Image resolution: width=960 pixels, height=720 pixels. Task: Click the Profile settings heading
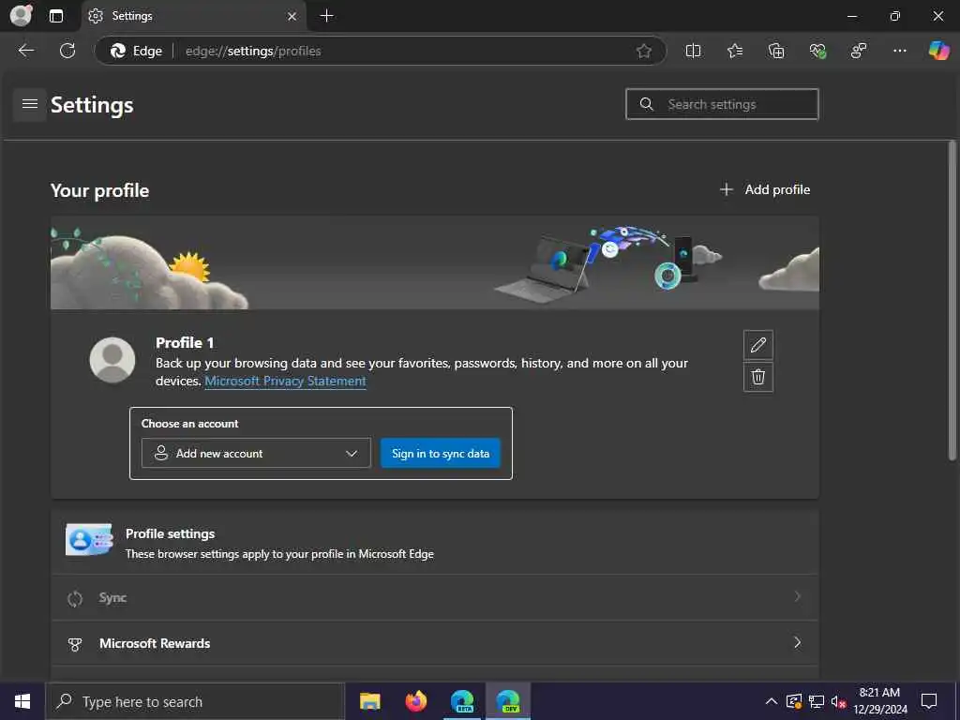click(x=171, y=533)
